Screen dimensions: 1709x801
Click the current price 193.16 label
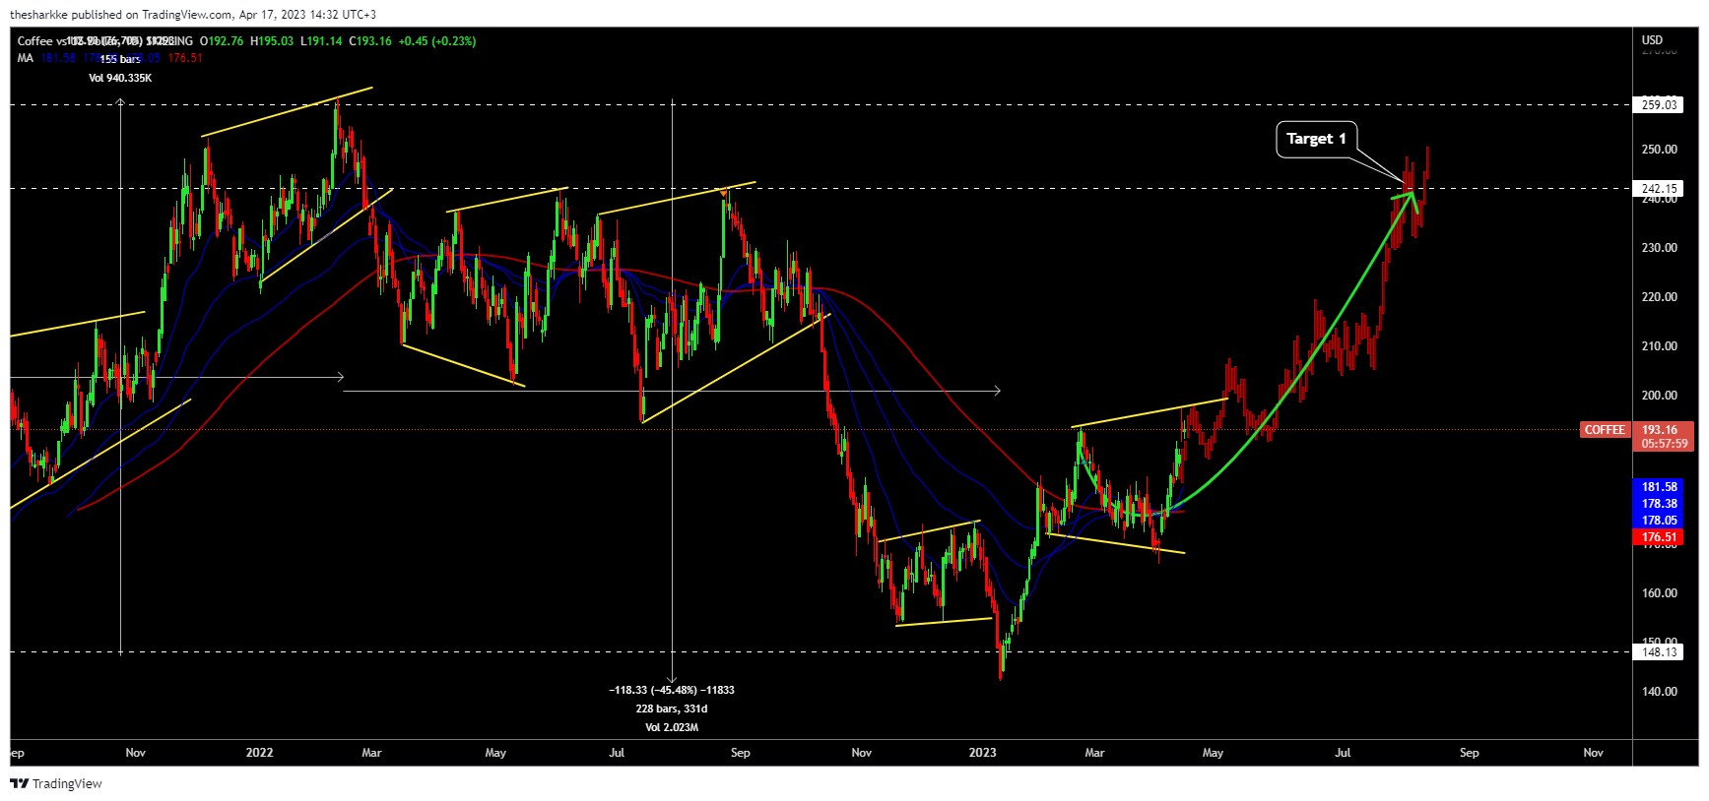(1660, 430)
